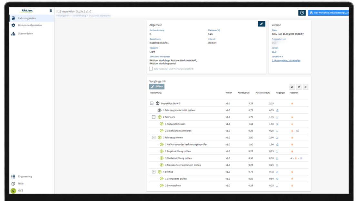Collapse the Inspektion Stufe 1 tree node
Image resolution: width=358 pixels, height=201 pixels.
tap(152, 103)
